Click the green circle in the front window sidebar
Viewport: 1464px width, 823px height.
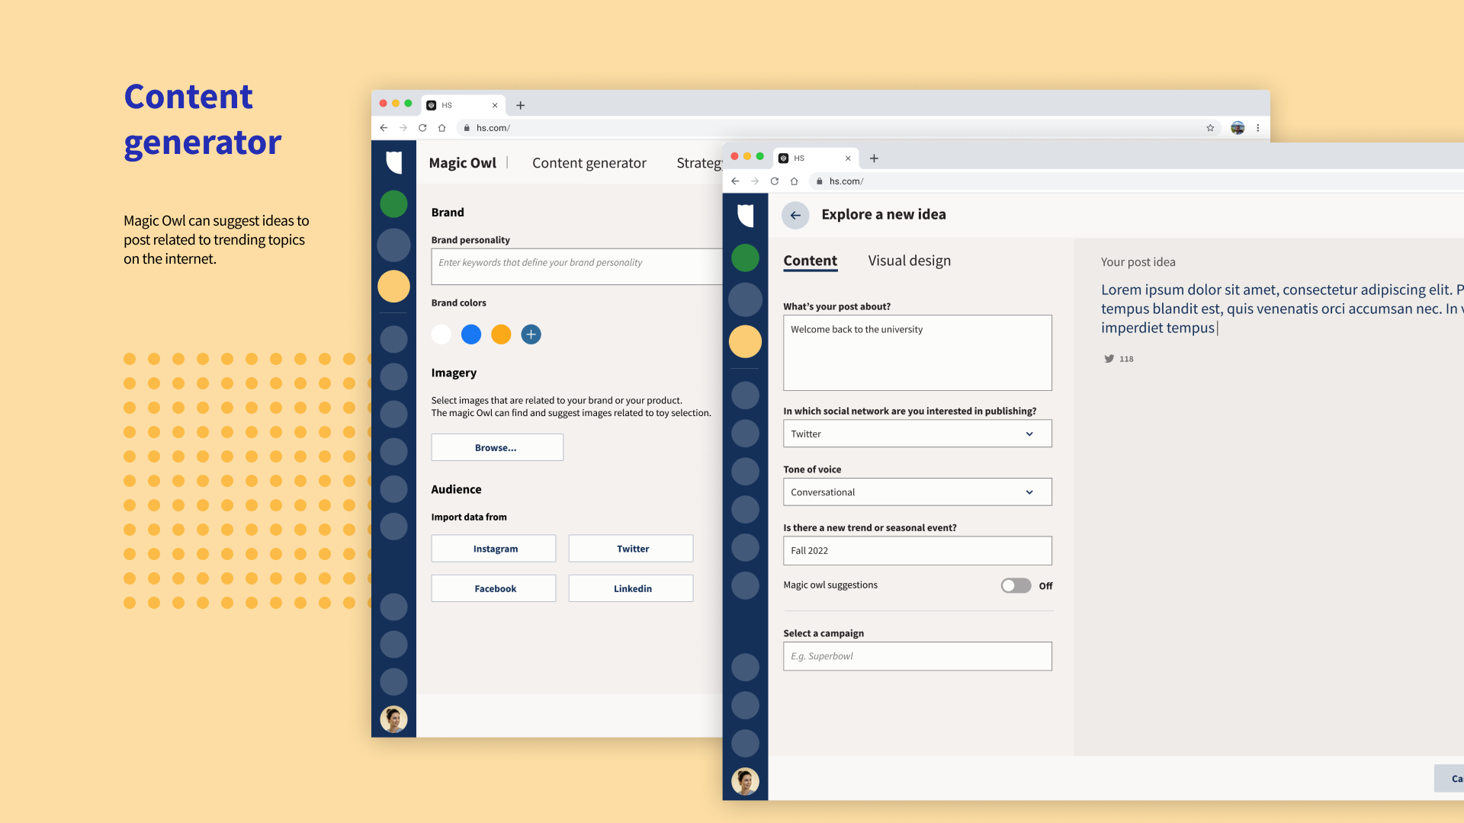(x=745, y=258)
